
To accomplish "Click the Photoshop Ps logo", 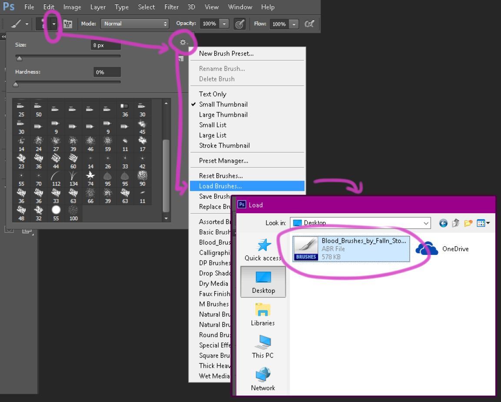I will [x=9, y=6].
